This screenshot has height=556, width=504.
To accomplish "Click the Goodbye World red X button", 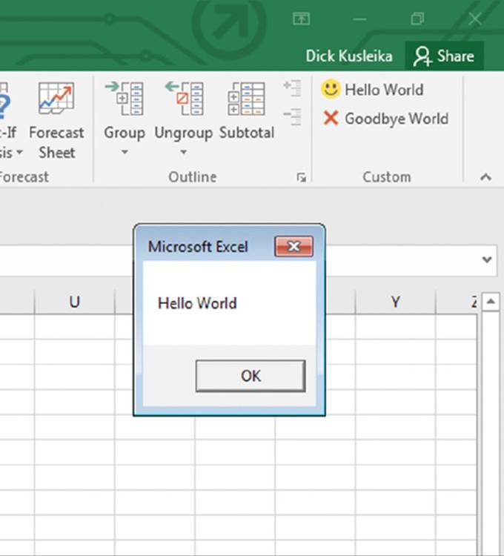I will 385,119.
